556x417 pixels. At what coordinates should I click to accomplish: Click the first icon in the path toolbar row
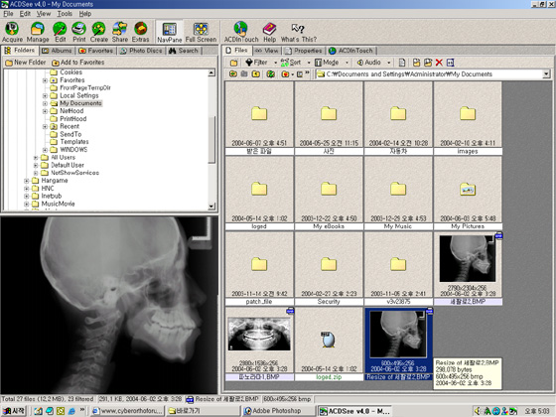pos(233,73)
